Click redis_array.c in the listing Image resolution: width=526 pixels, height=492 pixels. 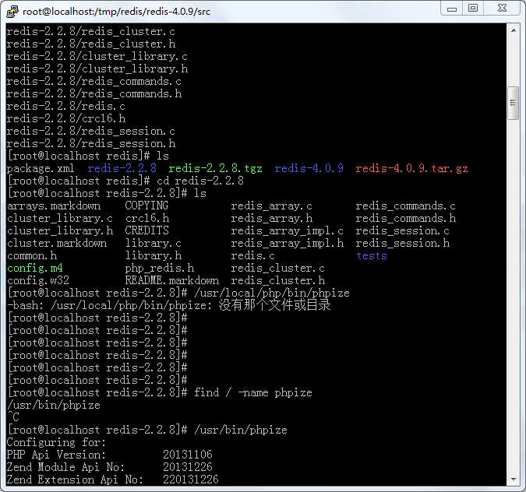(x=271, y=206)
